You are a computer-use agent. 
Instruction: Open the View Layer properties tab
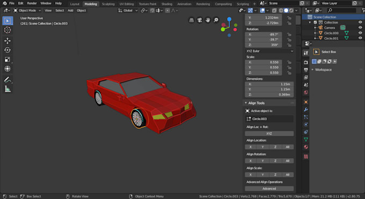coord(306,77)
